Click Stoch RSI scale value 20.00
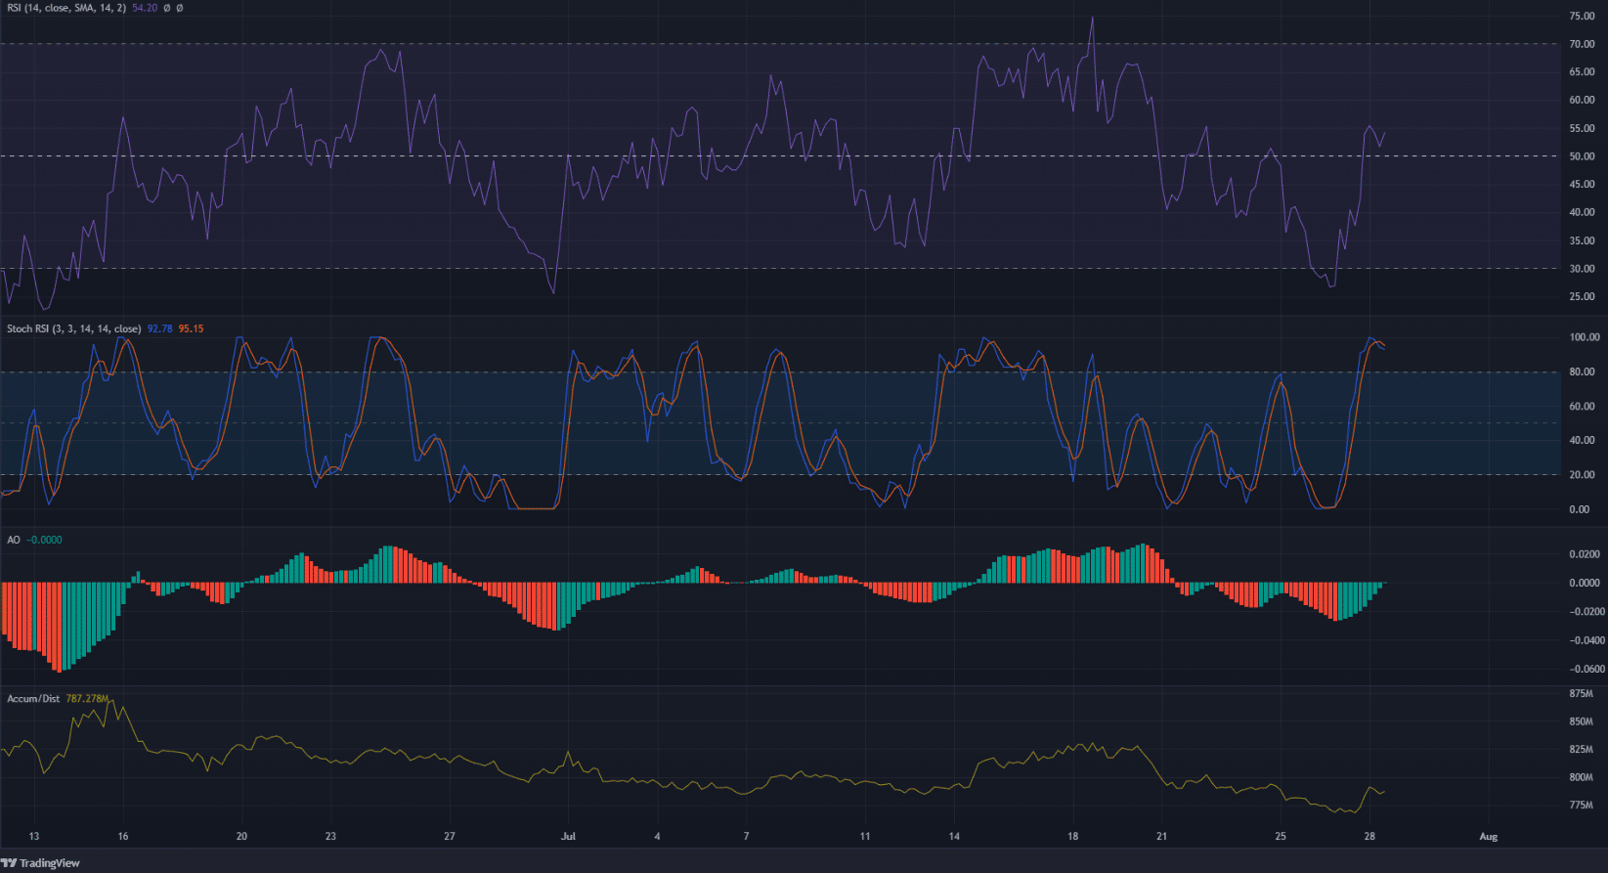Viewport: 1608px width, 873px height. point(1582,475)
